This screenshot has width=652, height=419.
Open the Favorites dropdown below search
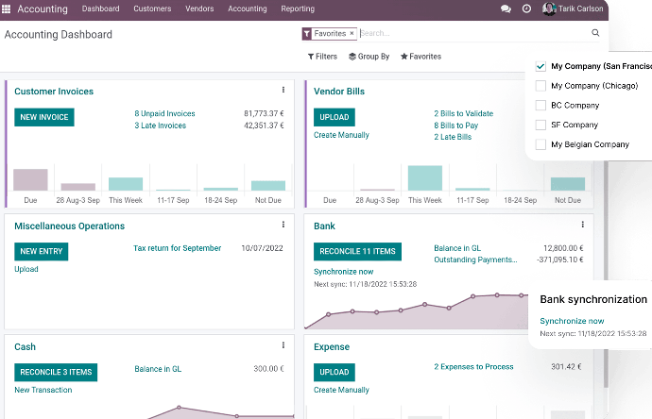[x=420, y=57]
